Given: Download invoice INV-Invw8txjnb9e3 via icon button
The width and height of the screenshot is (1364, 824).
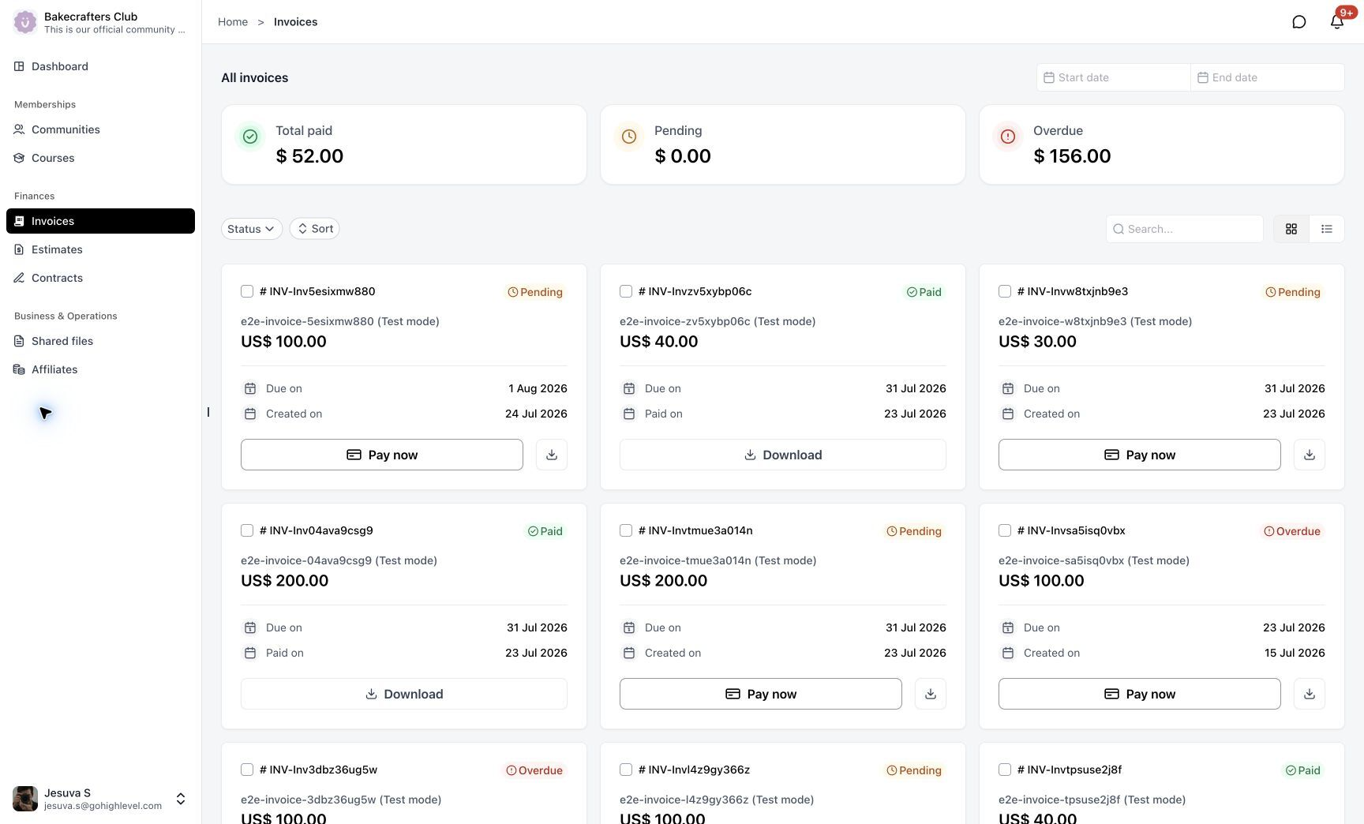Looking at the screenshot, I should [1310, 455].
